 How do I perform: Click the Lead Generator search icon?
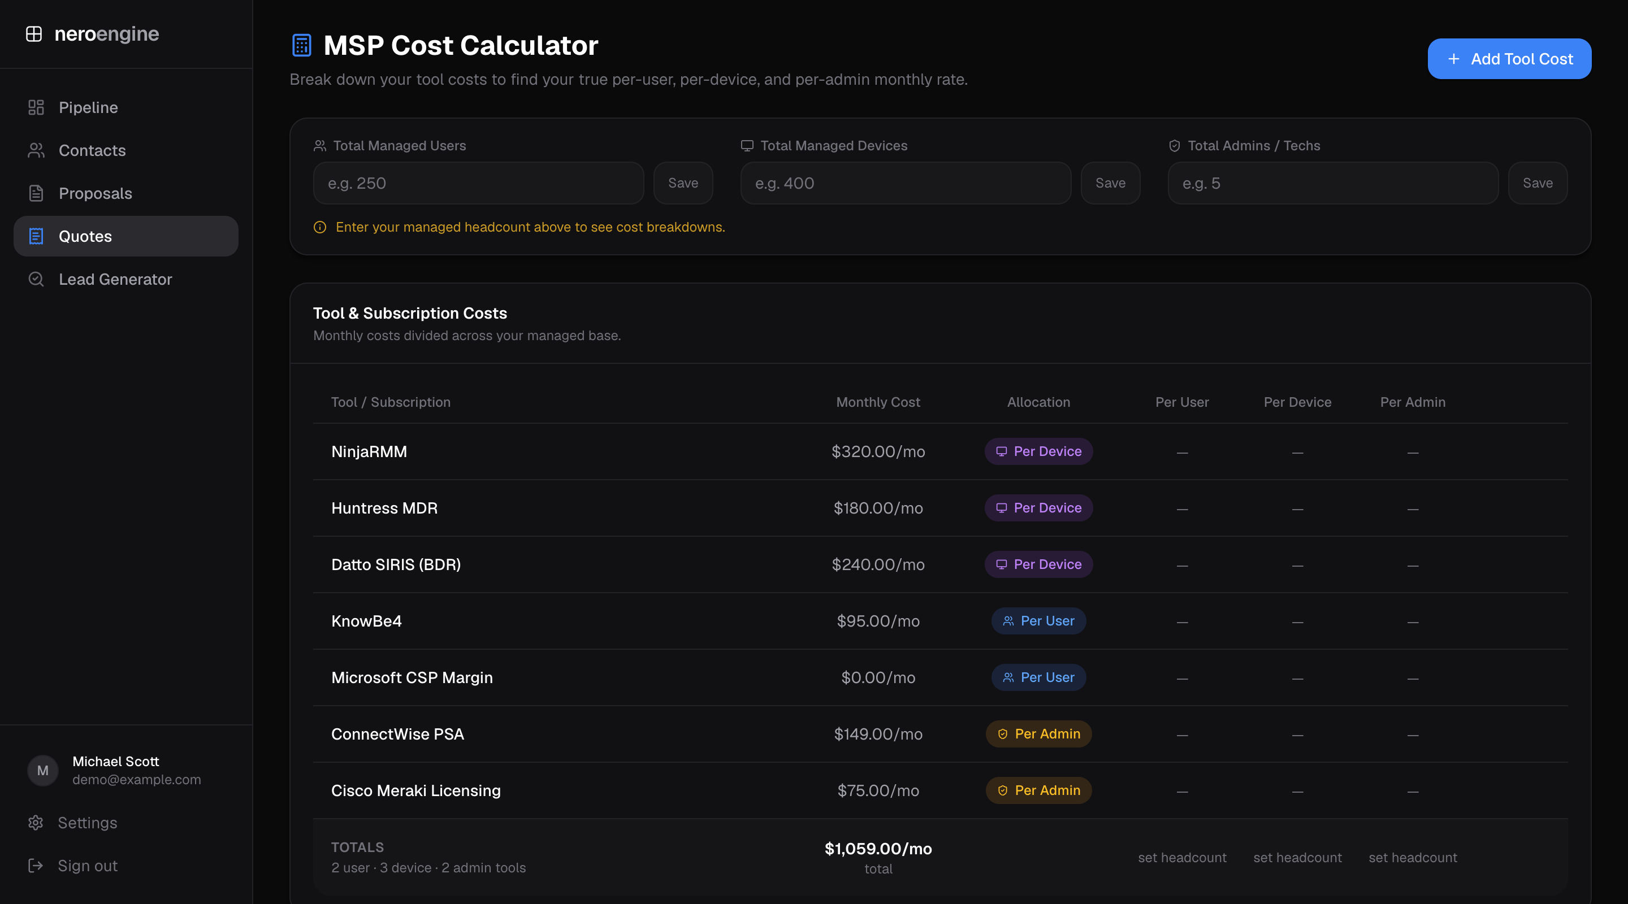tap(36, 279)
